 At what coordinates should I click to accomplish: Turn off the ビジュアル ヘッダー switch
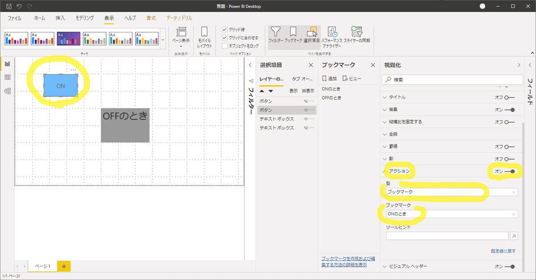509,267
